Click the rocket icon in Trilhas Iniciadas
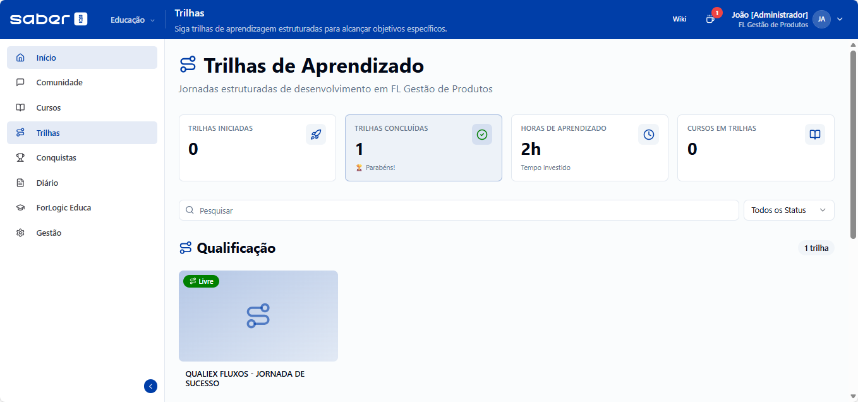This screenshot has height=402, width=858. click(x=316, y=134)
